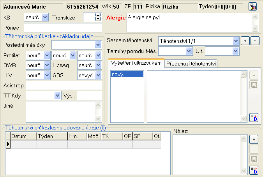The height and width of the screenshot is (177, 263).
Task: Expand the HbsAg dropdown
Action: point(98,65)
